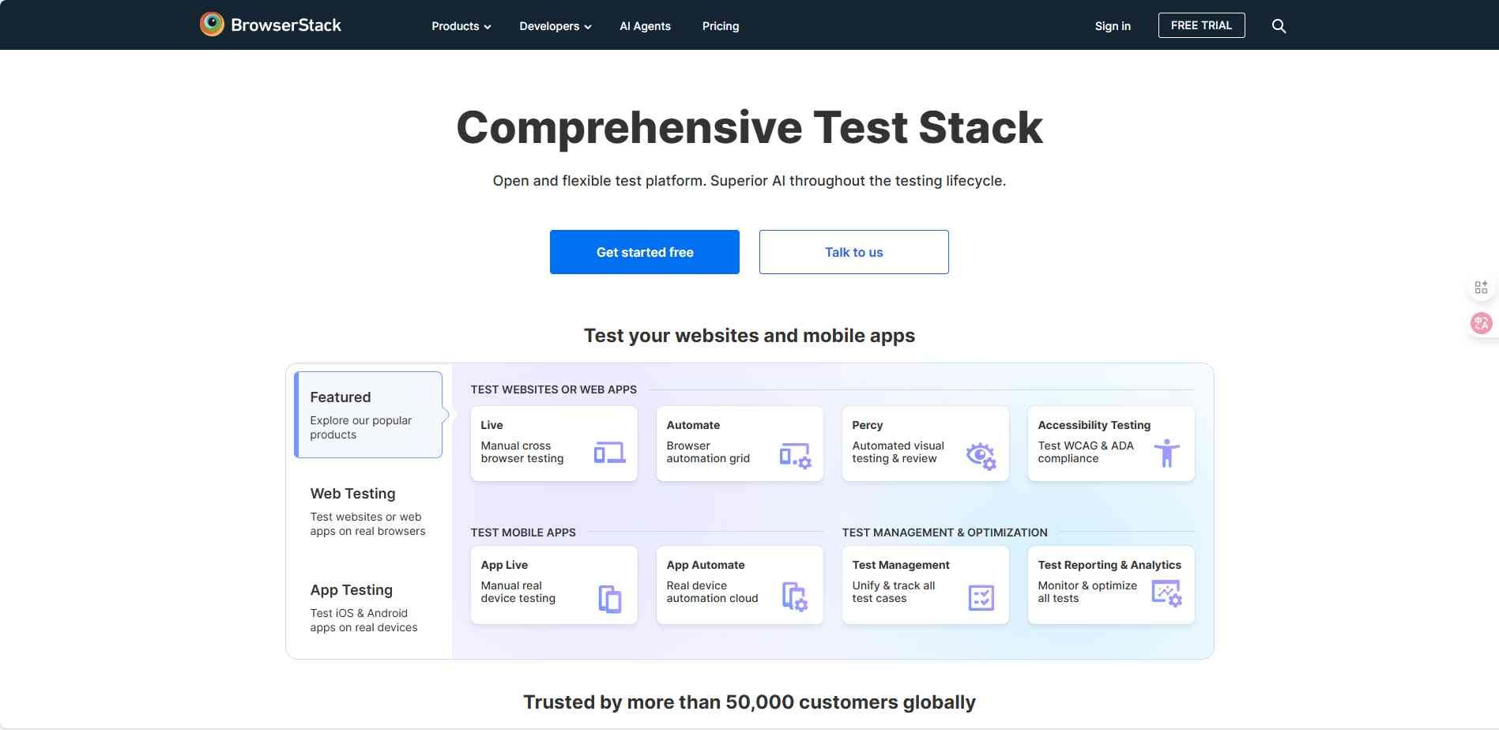The width and height of the screenshot is (1499, 730).
Task: Open the floating translation widget
Action: 1480,322
